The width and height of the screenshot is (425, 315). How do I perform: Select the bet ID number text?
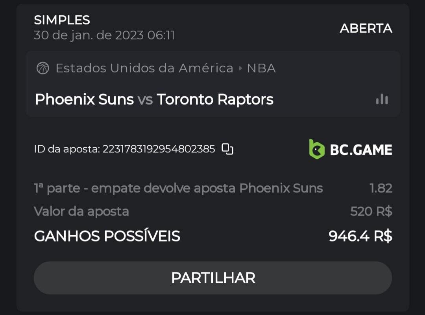159,149
